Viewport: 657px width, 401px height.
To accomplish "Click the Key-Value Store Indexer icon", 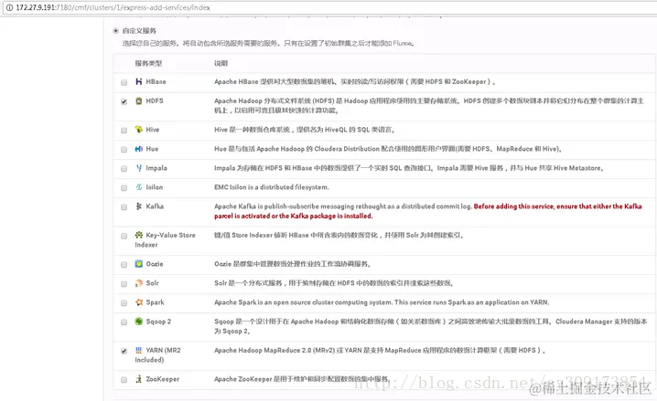I will pos(139,235).
